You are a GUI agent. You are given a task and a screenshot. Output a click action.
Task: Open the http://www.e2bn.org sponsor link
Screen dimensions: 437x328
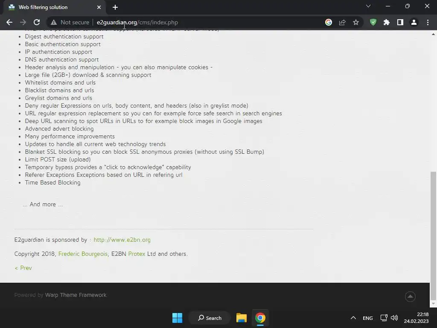[122, 240]
